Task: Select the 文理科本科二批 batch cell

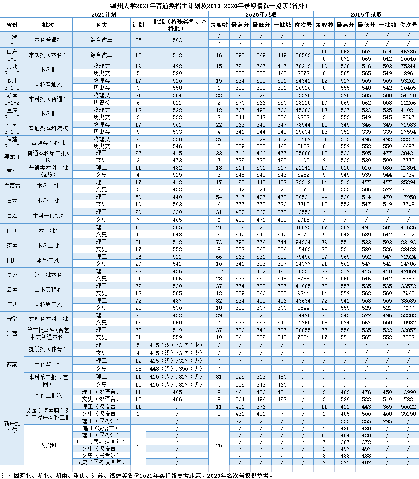Action: 48,319
